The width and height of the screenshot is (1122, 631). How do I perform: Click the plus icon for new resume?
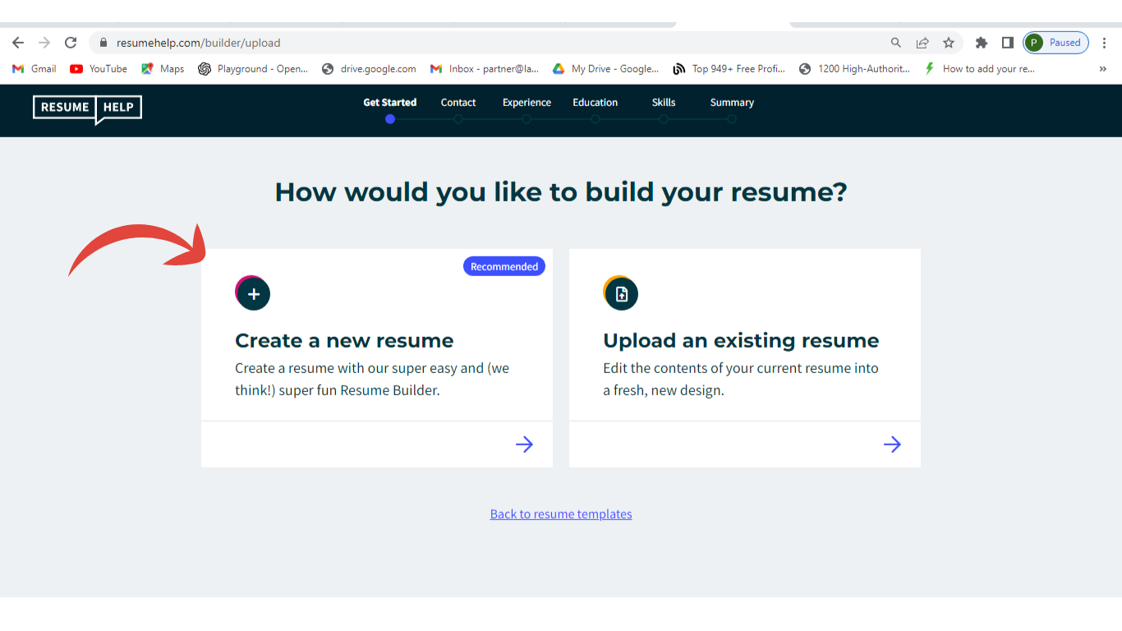point(254,294)
